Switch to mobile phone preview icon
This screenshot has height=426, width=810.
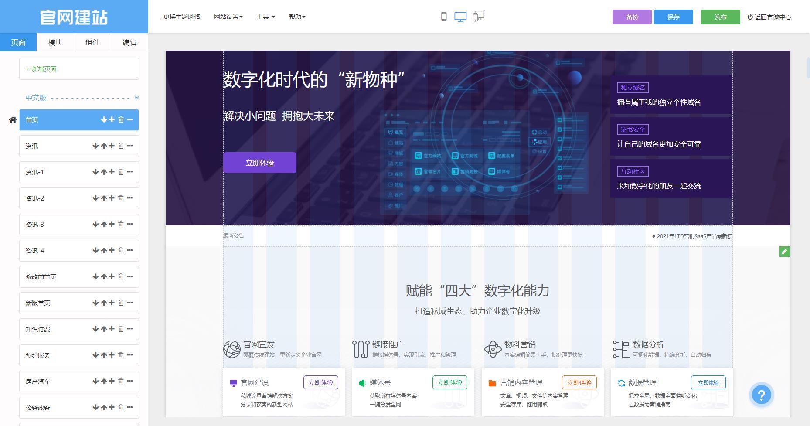click(444, 17)
